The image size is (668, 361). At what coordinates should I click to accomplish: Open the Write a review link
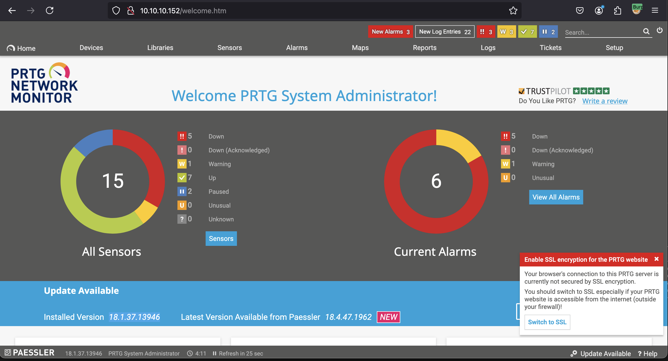[x=605, y=101]
